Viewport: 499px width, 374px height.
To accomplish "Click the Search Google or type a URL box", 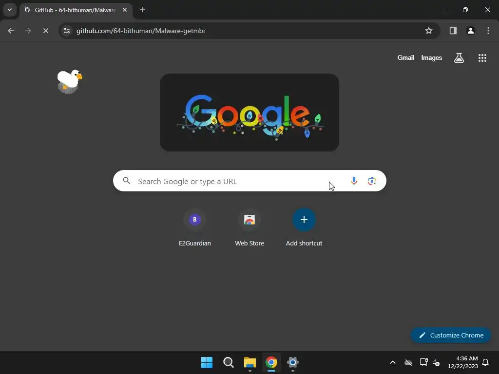I will pos(250,181).
